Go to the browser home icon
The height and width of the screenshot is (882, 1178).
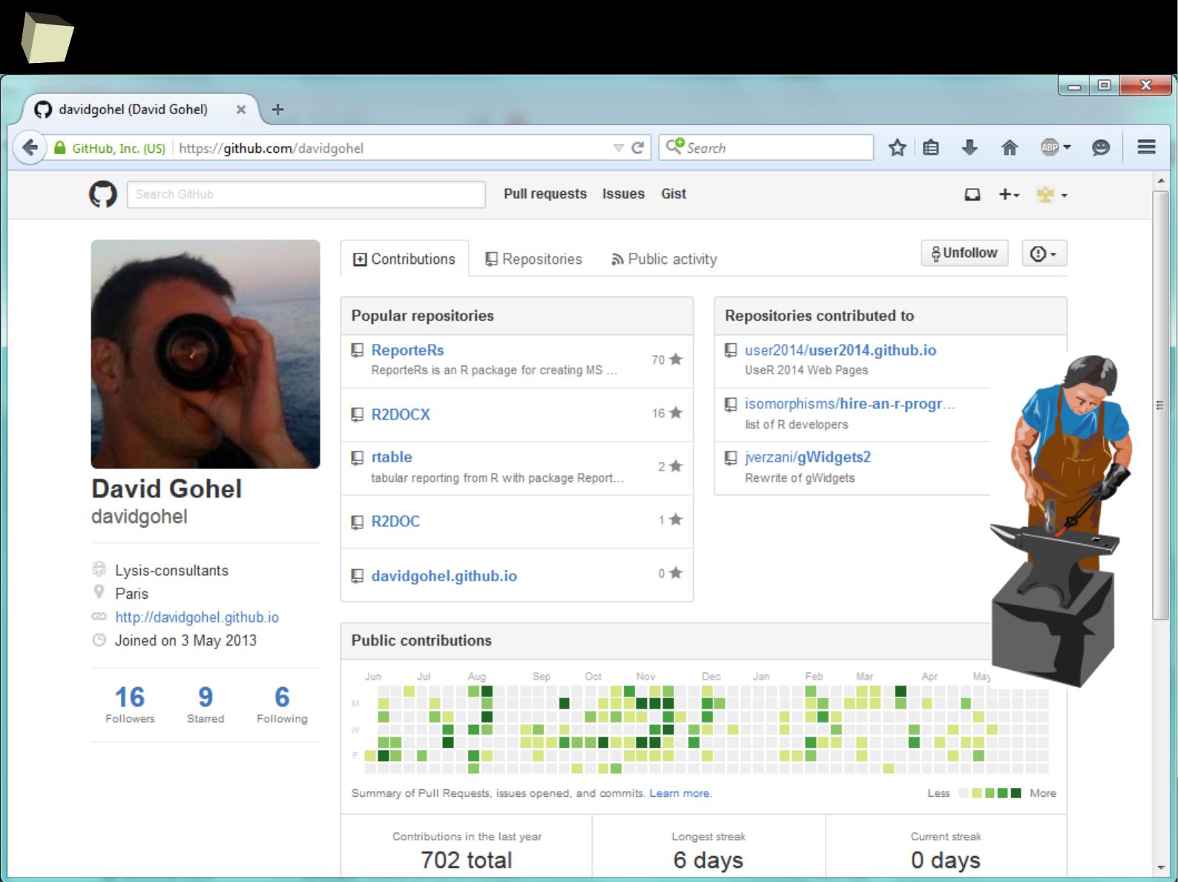(1009, 147)
